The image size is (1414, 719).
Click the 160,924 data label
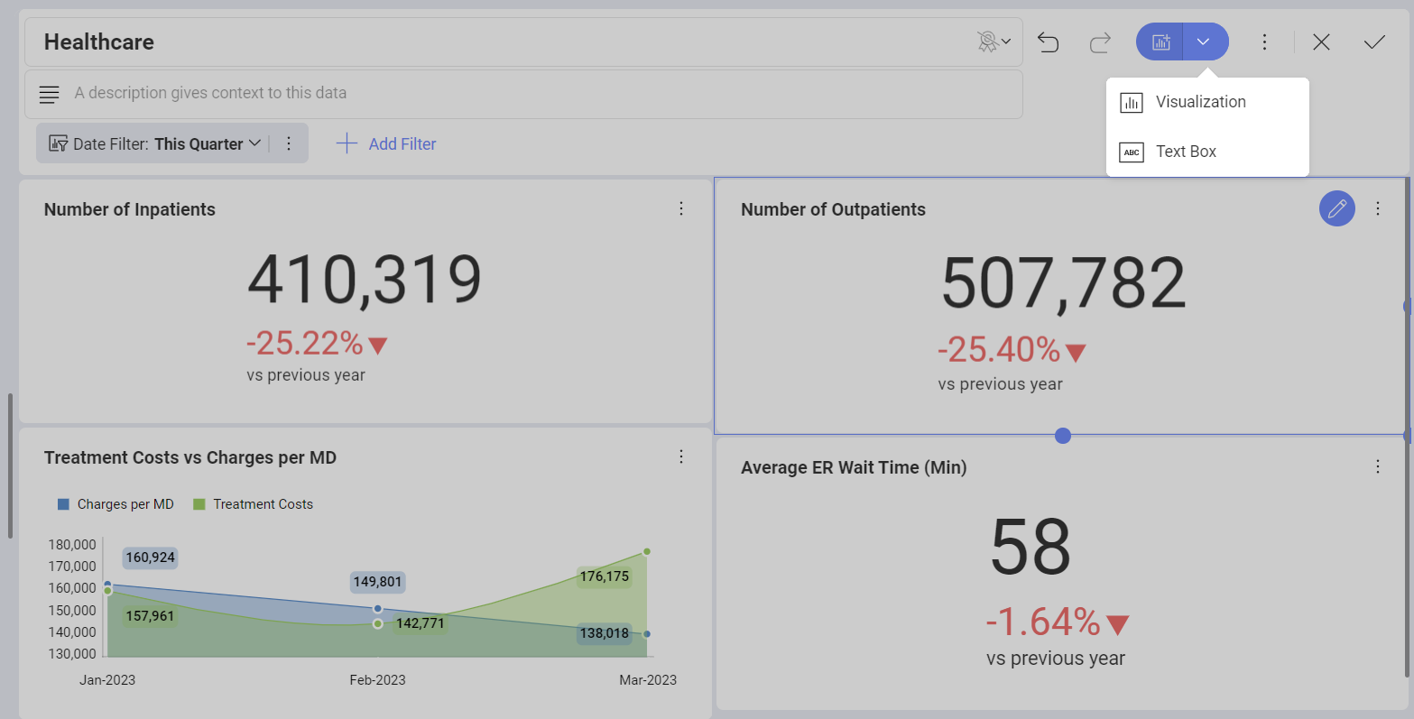pyautogui.click(x=150, y=558)
